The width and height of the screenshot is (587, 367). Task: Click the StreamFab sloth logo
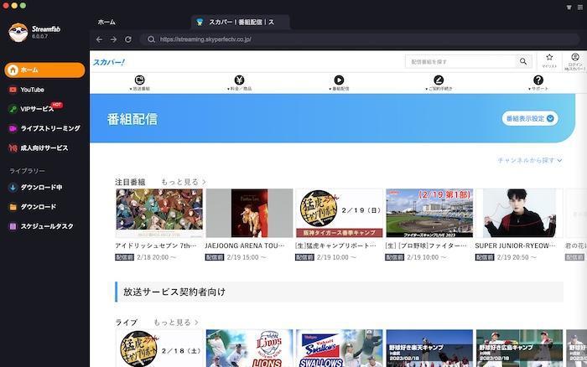point(18,33)
